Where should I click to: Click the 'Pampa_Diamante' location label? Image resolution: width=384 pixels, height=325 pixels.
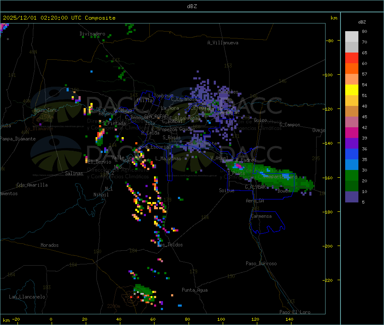pyautogui.click(x=18, y=139)
